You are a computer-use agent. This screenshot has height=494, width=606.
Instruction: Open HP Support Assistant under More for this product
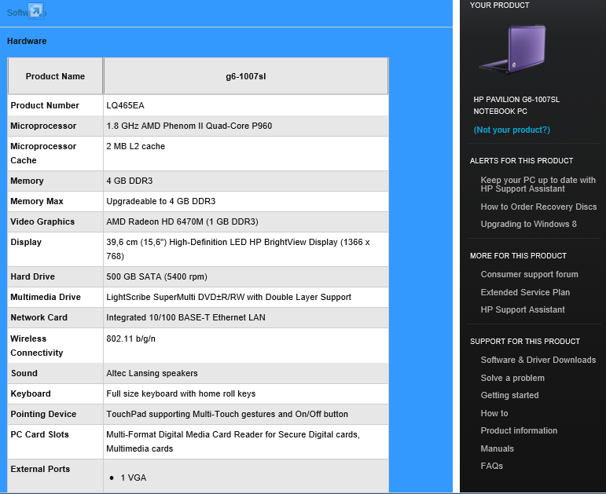point(523,309)
